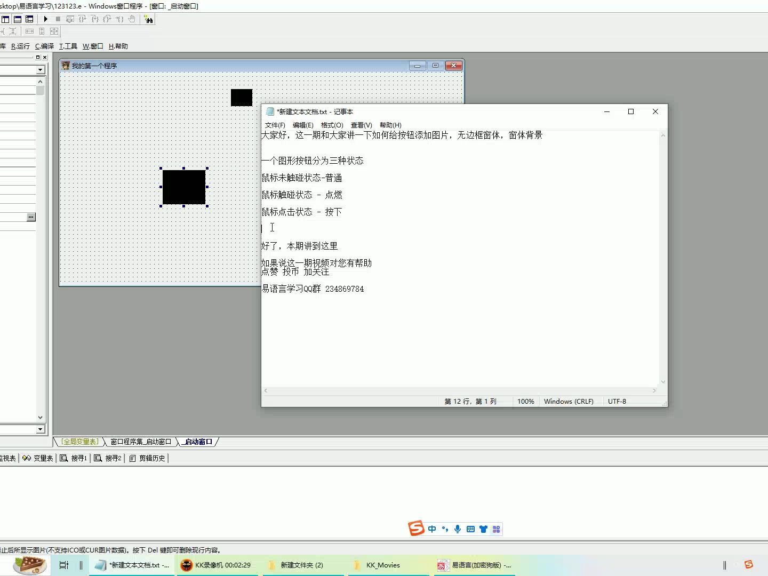Open the 变量表 bottom panel tab
768x576 pixels.
coord(38,458)
